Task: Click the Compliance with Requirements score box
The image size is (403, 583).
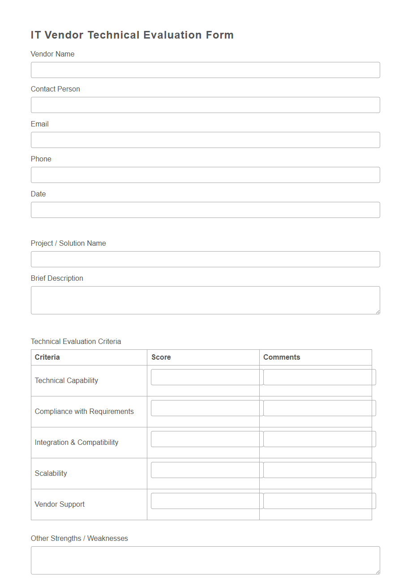Action: click(x=205, y=408)
